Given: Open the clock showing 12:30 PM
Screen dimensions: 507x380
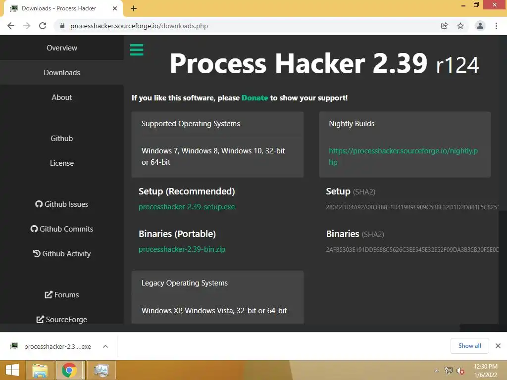Looking at the screenshot, I should click(485, 371).
